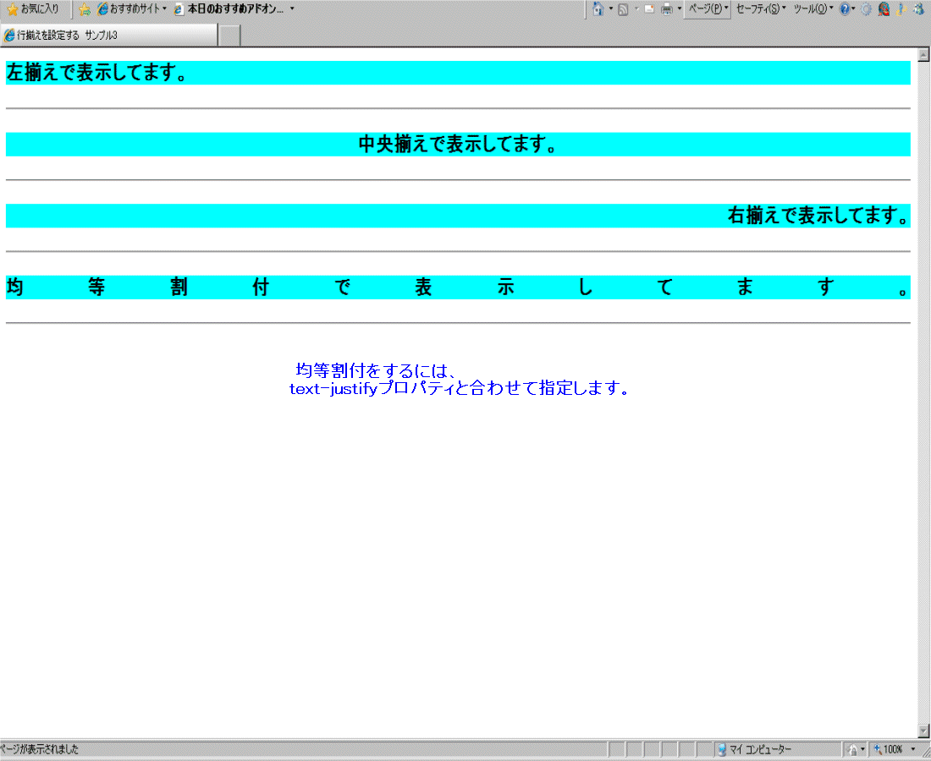
Task: Expand the zoom level dropdown arrow
Action: click(913, 750)
